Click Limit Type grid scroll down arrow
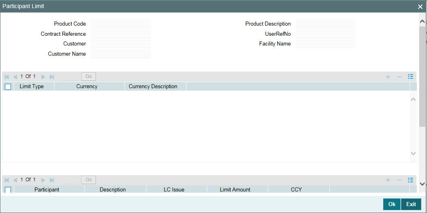This screenshot has height=213, width=427. (x=413, y=154)
